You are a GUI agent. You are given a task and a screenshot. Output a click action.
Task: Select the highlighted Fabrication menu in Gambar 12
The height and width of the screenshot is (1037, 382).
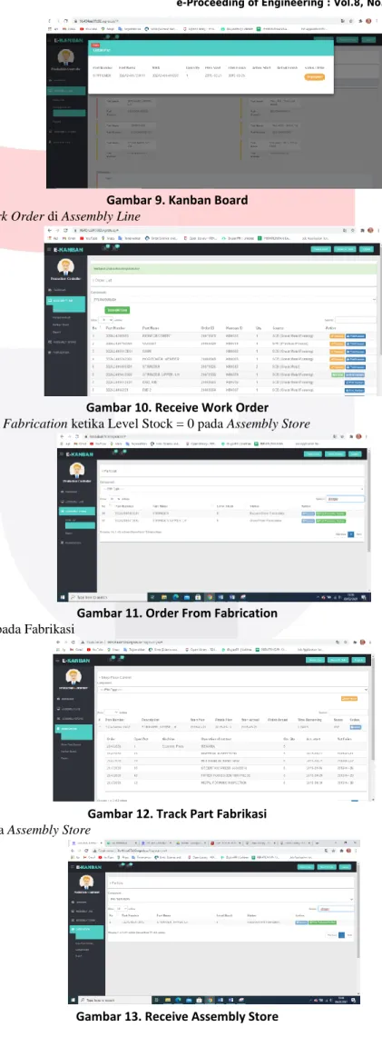[73, 730]
